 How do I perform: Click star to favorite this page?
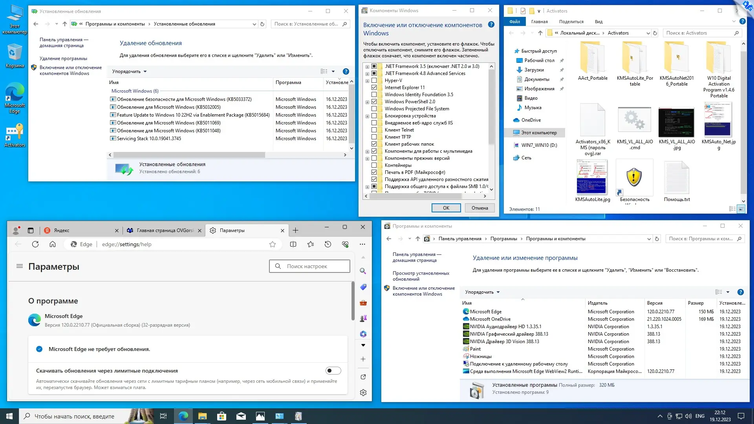[x=273, y=244]
